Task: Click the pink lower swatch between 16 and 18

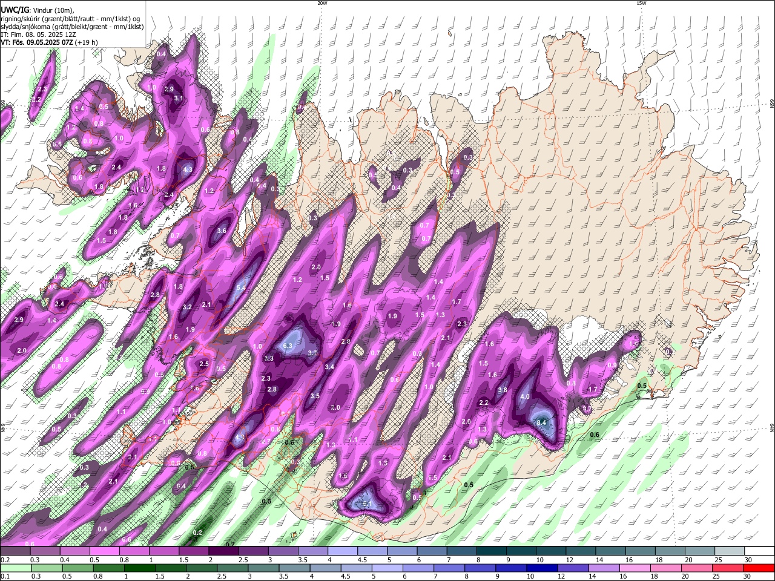Action: point(634,568)
